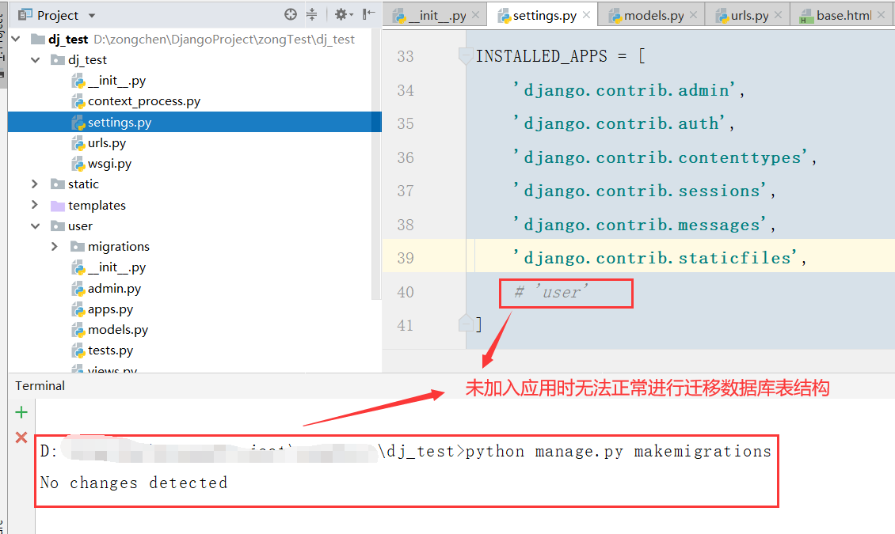This screenshot has width=895, height=534.
Task: Click 'django.contrib.auth' text in editor
Action: [x=623, y=123]
